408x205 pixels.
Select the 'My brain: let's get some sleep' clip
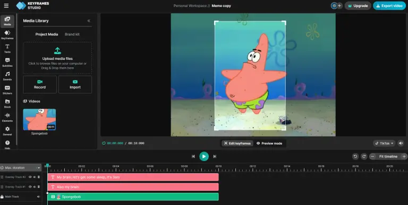(133, 177)
